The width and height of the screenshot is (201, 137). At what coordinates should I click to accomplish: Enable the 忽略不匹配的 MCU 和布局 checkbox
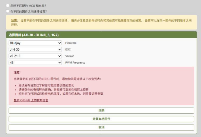click(x=8, y=5)
